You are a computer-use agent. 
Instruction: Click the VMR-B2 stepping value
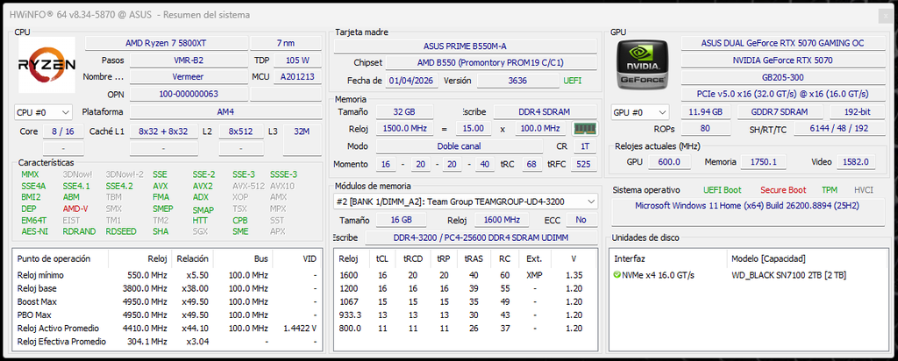click(x=189, y=60)
